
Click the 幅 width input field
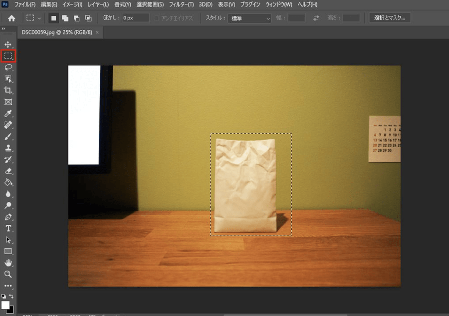[296, 18]
